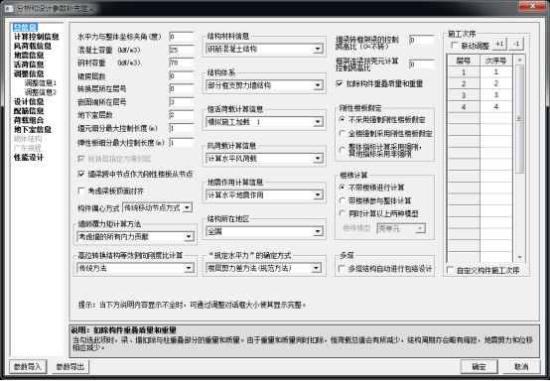Select 总信息 in the left tree
The image size is (550, 381).
[x=25, y=28]
